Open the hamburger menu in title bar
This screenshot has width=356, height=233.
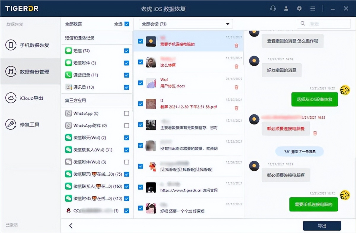[312, 9]
